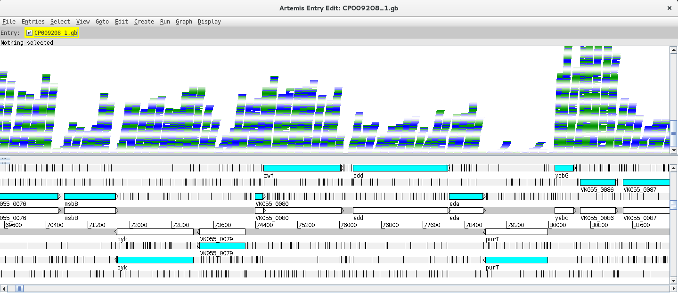Select the cyan eda gene feature
The height and width of the screenshot is (293, 678).
(x=466, y=196)
